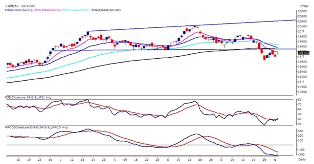Click the 18800 price axis value

302,61
